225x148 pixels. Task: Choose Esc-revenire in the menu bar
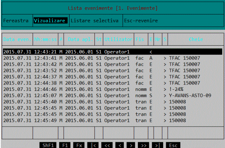[x=141, y=21]
